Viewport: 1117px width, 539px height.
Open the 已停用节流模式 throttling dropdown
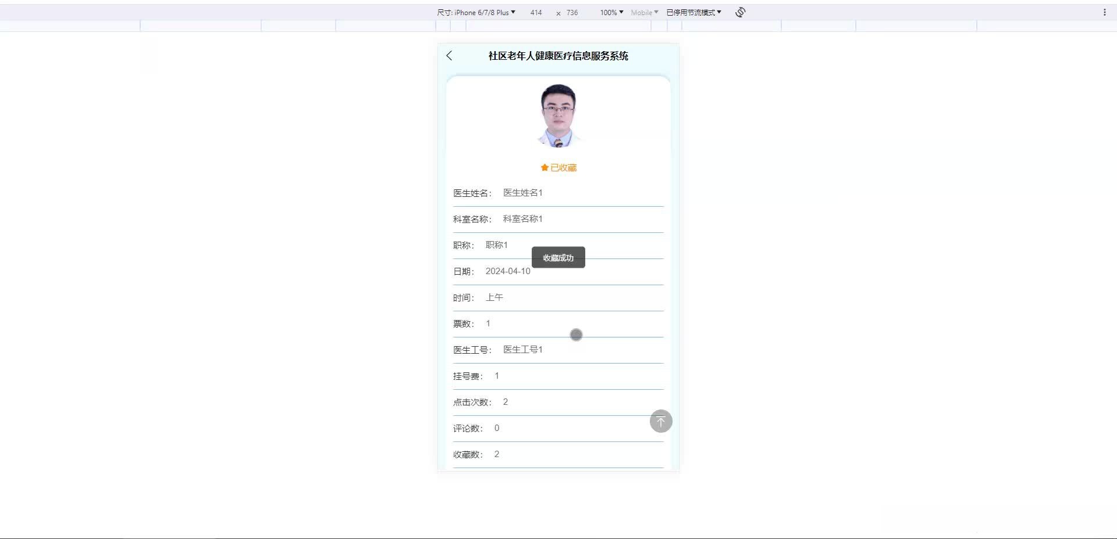pos(693,12)
